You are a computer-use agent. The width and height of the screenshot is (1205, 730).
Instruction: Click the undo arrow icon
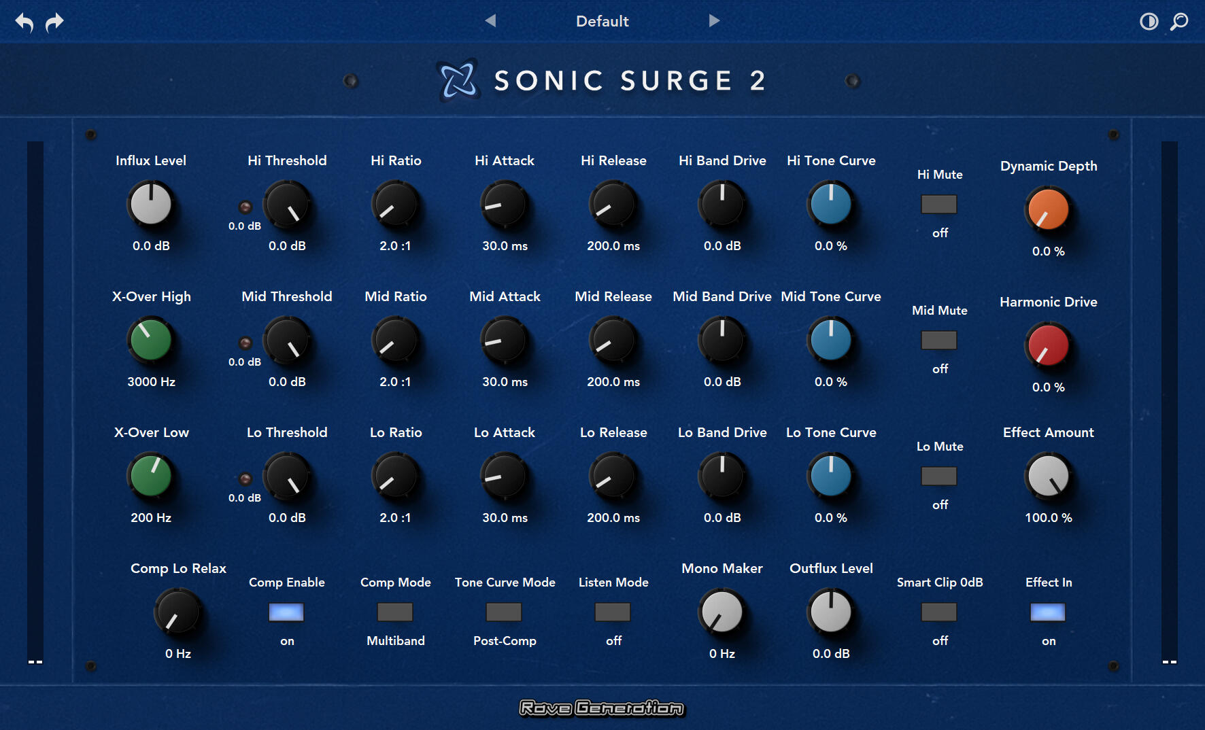coord(24,21)
